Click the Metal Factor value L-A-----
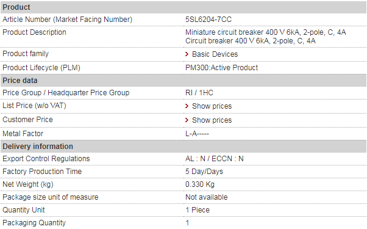Image resolution: width=367 pixels, height=229 pixels. pos(197,134)
